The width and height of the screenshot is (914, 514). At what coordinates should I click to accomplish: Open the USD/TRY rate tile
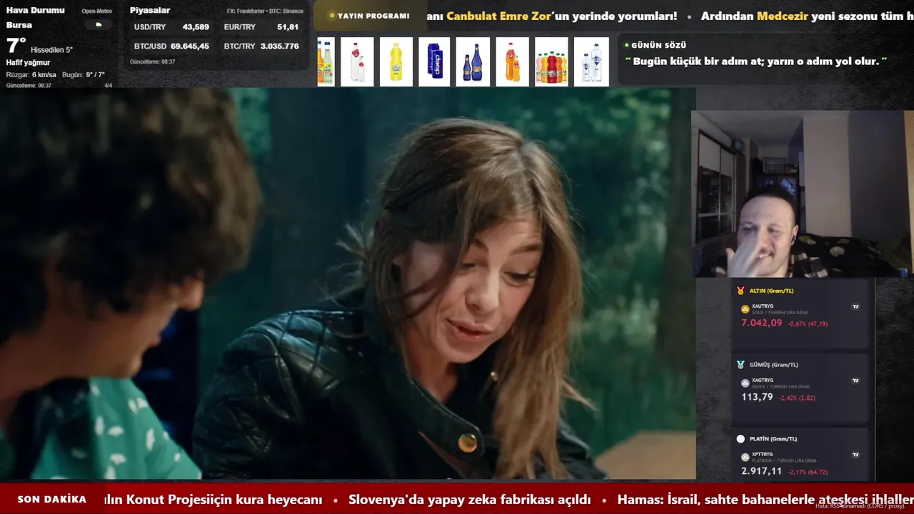(x=171, y=27)
